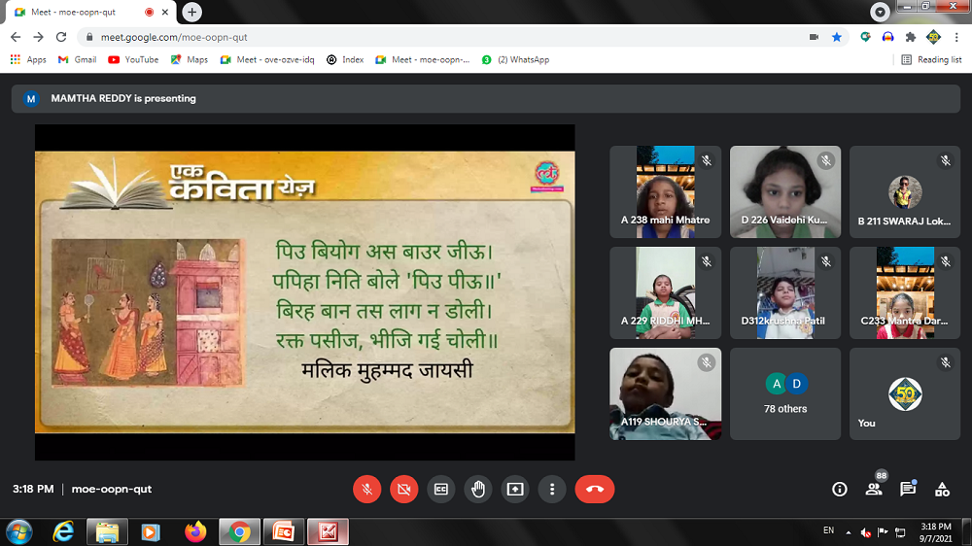The width and height of the screenshot is (972, 546).
Task: Raise hand in the meeting
Action: coord(478,490)
